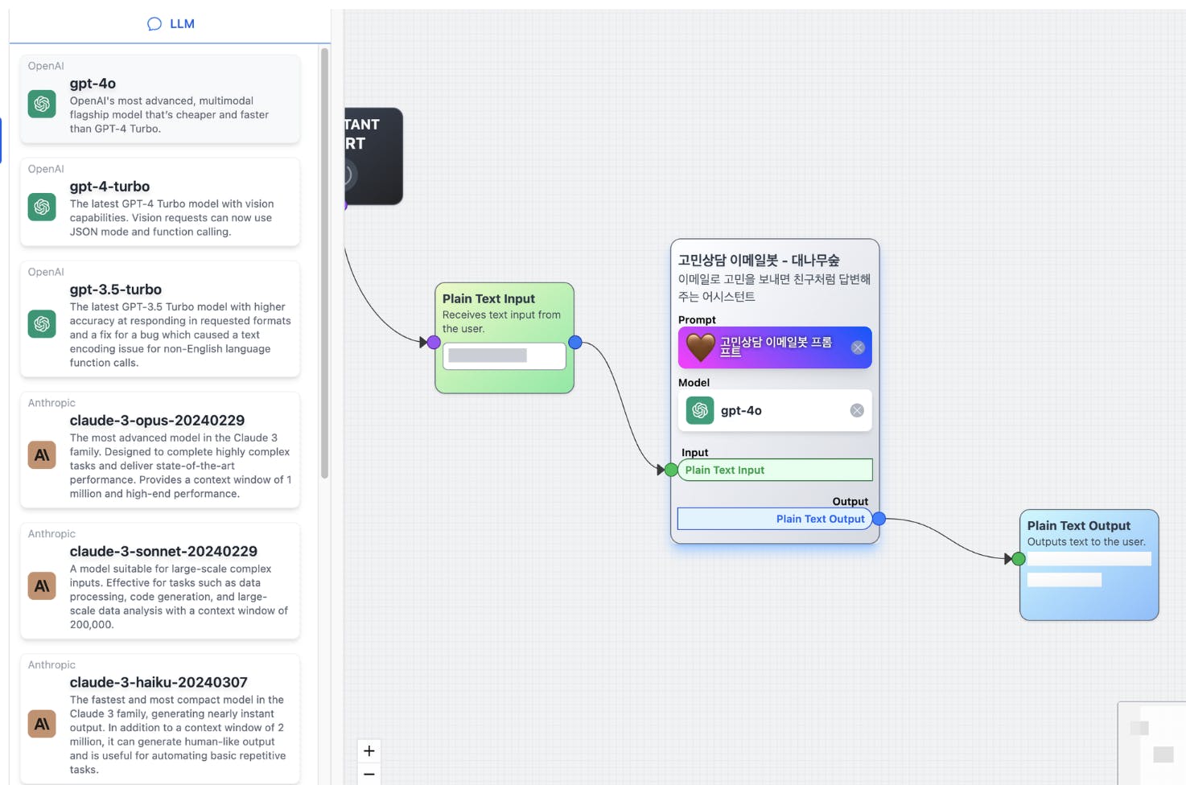Click the gpt-4o label in the node's Model field
This screenshot has width=1186, height=785.
(741, 411)
